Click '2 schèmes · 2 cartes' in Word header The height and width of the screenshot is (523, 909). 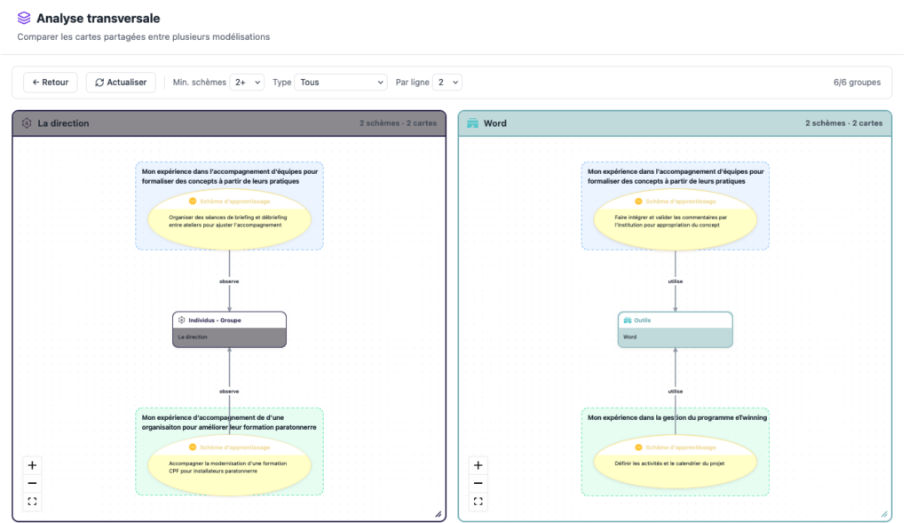[x=843, y=123]
